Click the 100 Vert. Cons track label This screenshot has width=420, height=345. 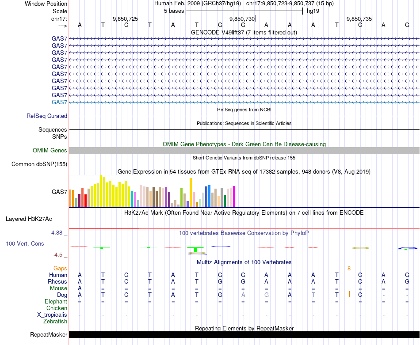(x=25, y=243)
